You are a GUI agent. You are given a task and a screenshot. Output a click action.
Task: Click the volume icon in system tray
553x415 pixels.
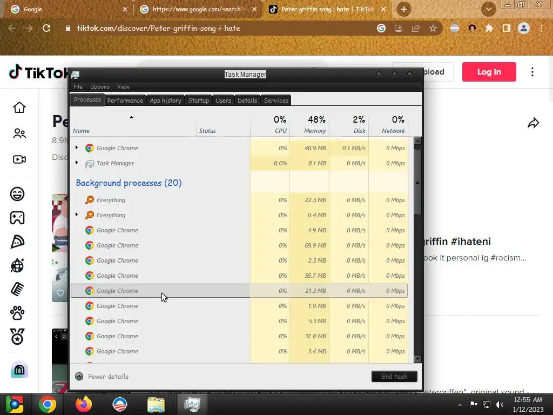tap(500, 404)
